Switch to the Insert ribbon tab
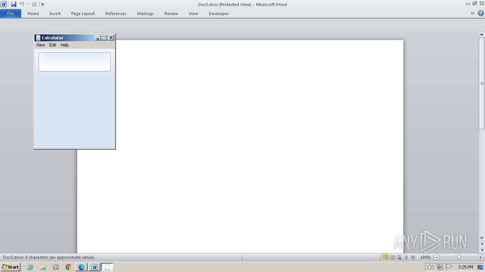This screenshot has height=272, width=485. [55, 14]
